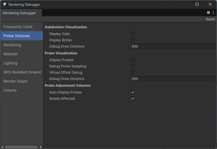217x149 pixels.
Task: Enable the Display Probes checkbox
Action: (133, 60)
